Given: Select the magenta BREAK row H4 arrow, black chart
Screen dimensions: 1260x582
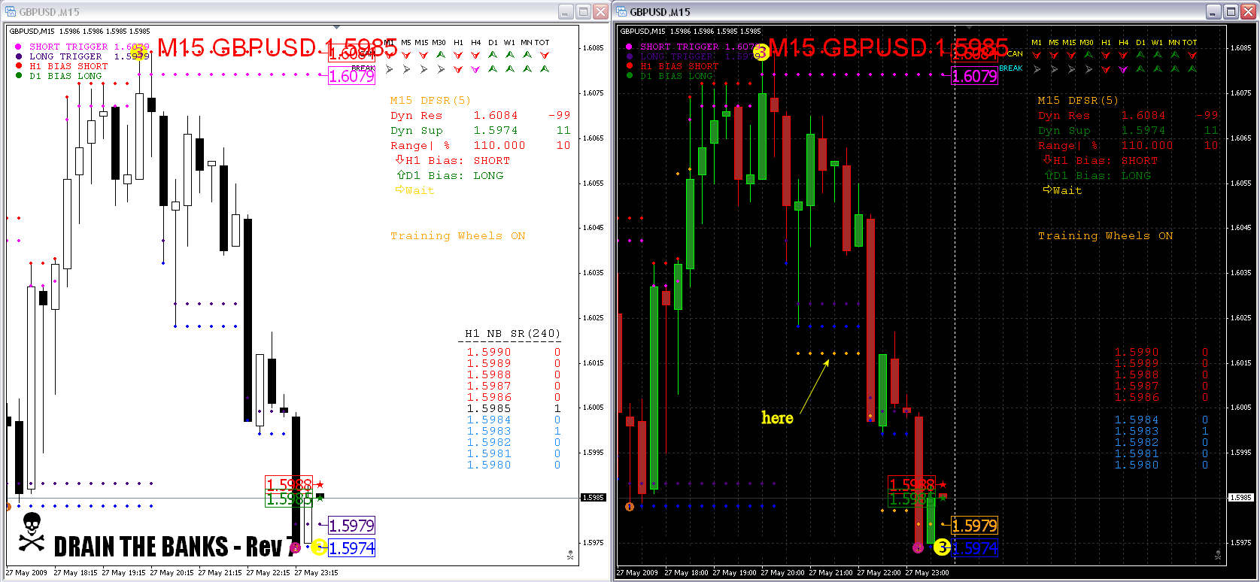Looking at the screenshot, I should pos(1123,69).
